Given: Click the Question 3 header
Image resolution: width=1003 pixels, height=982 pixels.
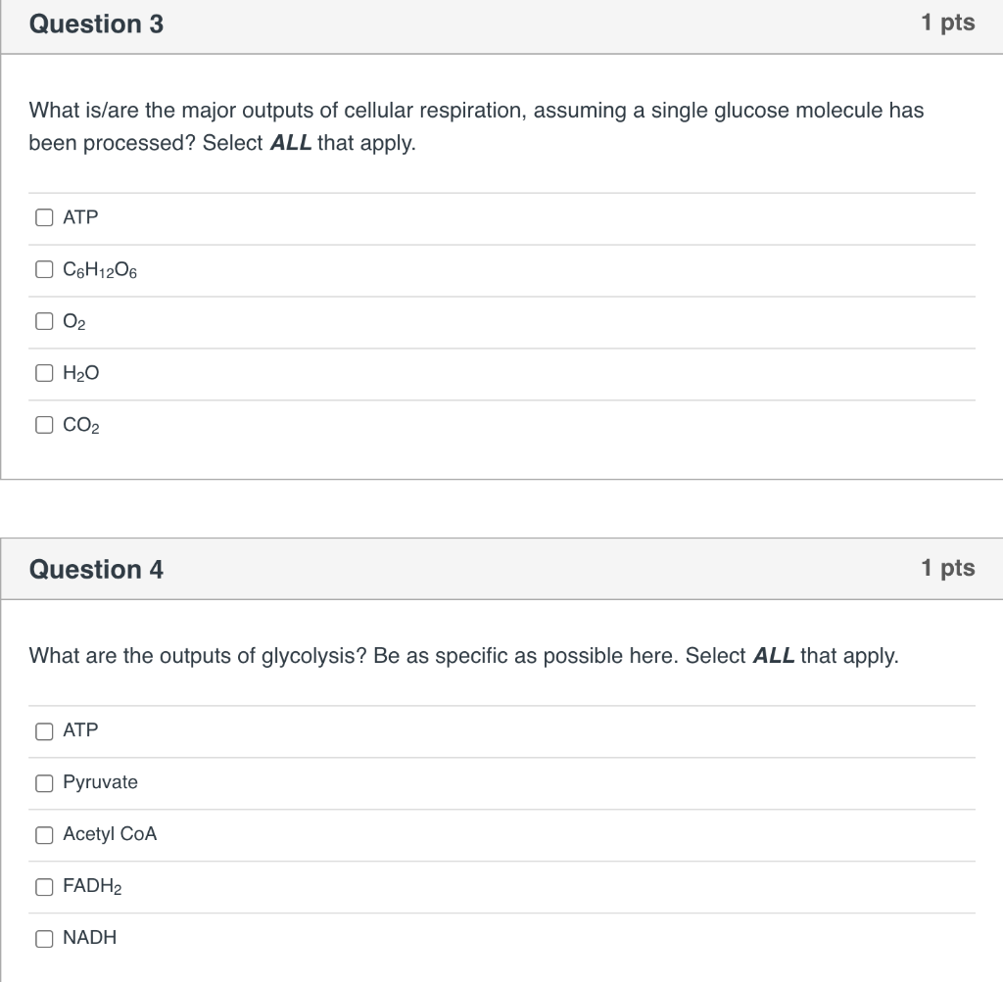Looking at the screenshot, I should click(96, 24).
